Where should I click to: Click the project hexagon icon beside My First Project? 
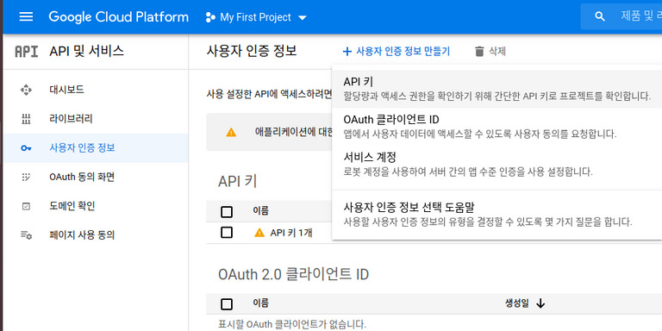[209, 17]
